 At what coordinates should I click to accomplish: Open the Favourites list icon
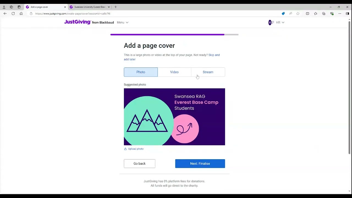point(316,13)
